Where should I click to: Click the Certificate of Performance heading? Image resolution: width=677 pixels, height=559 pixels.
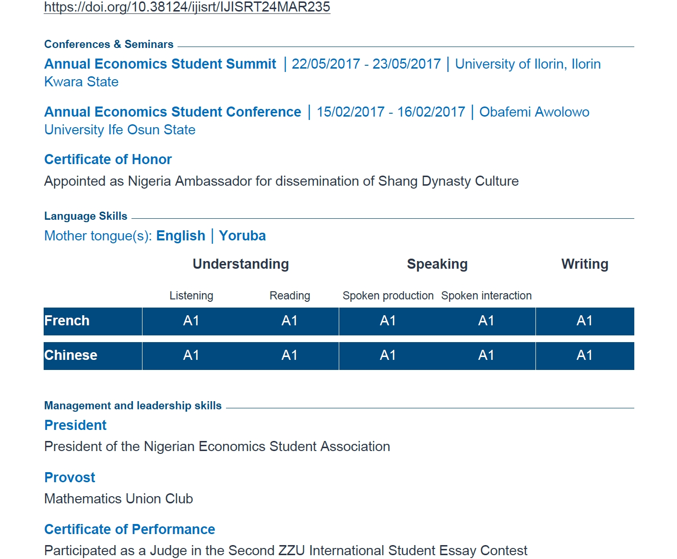tap(130, 529)
